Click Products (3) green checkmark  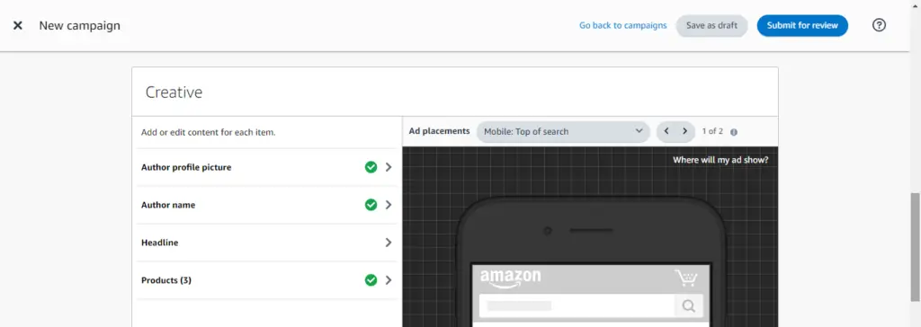371,280
